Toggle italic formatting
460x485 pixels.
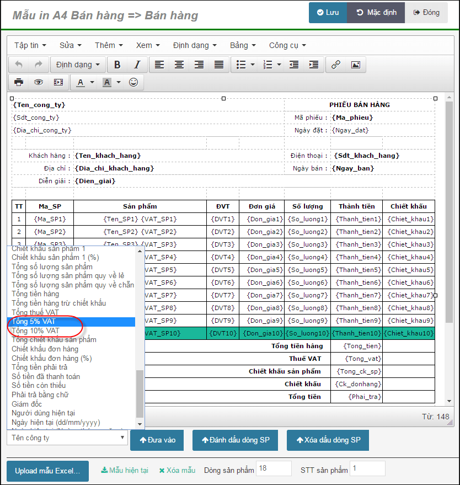137,65
